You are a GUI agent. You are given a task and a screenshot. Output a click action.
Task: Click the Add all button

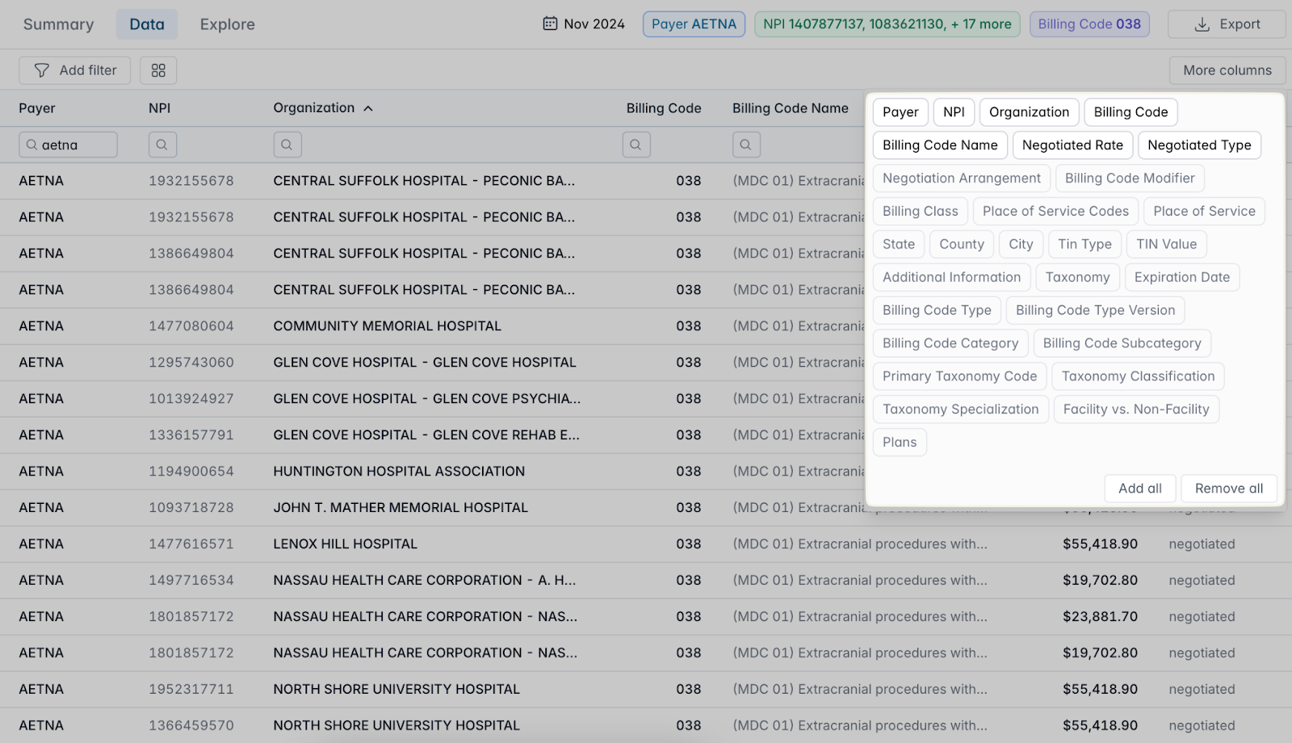click(x=1139, y=488)
